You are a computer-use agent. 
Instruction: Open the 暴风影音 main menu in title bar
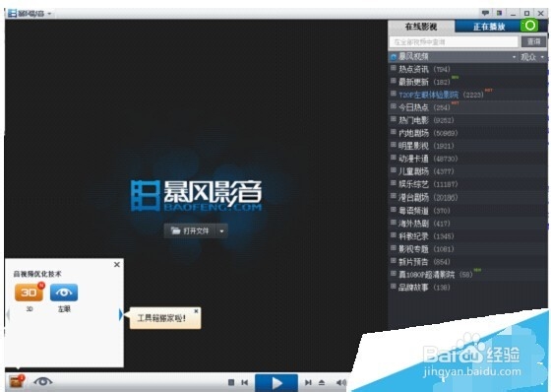coord(31,14)
